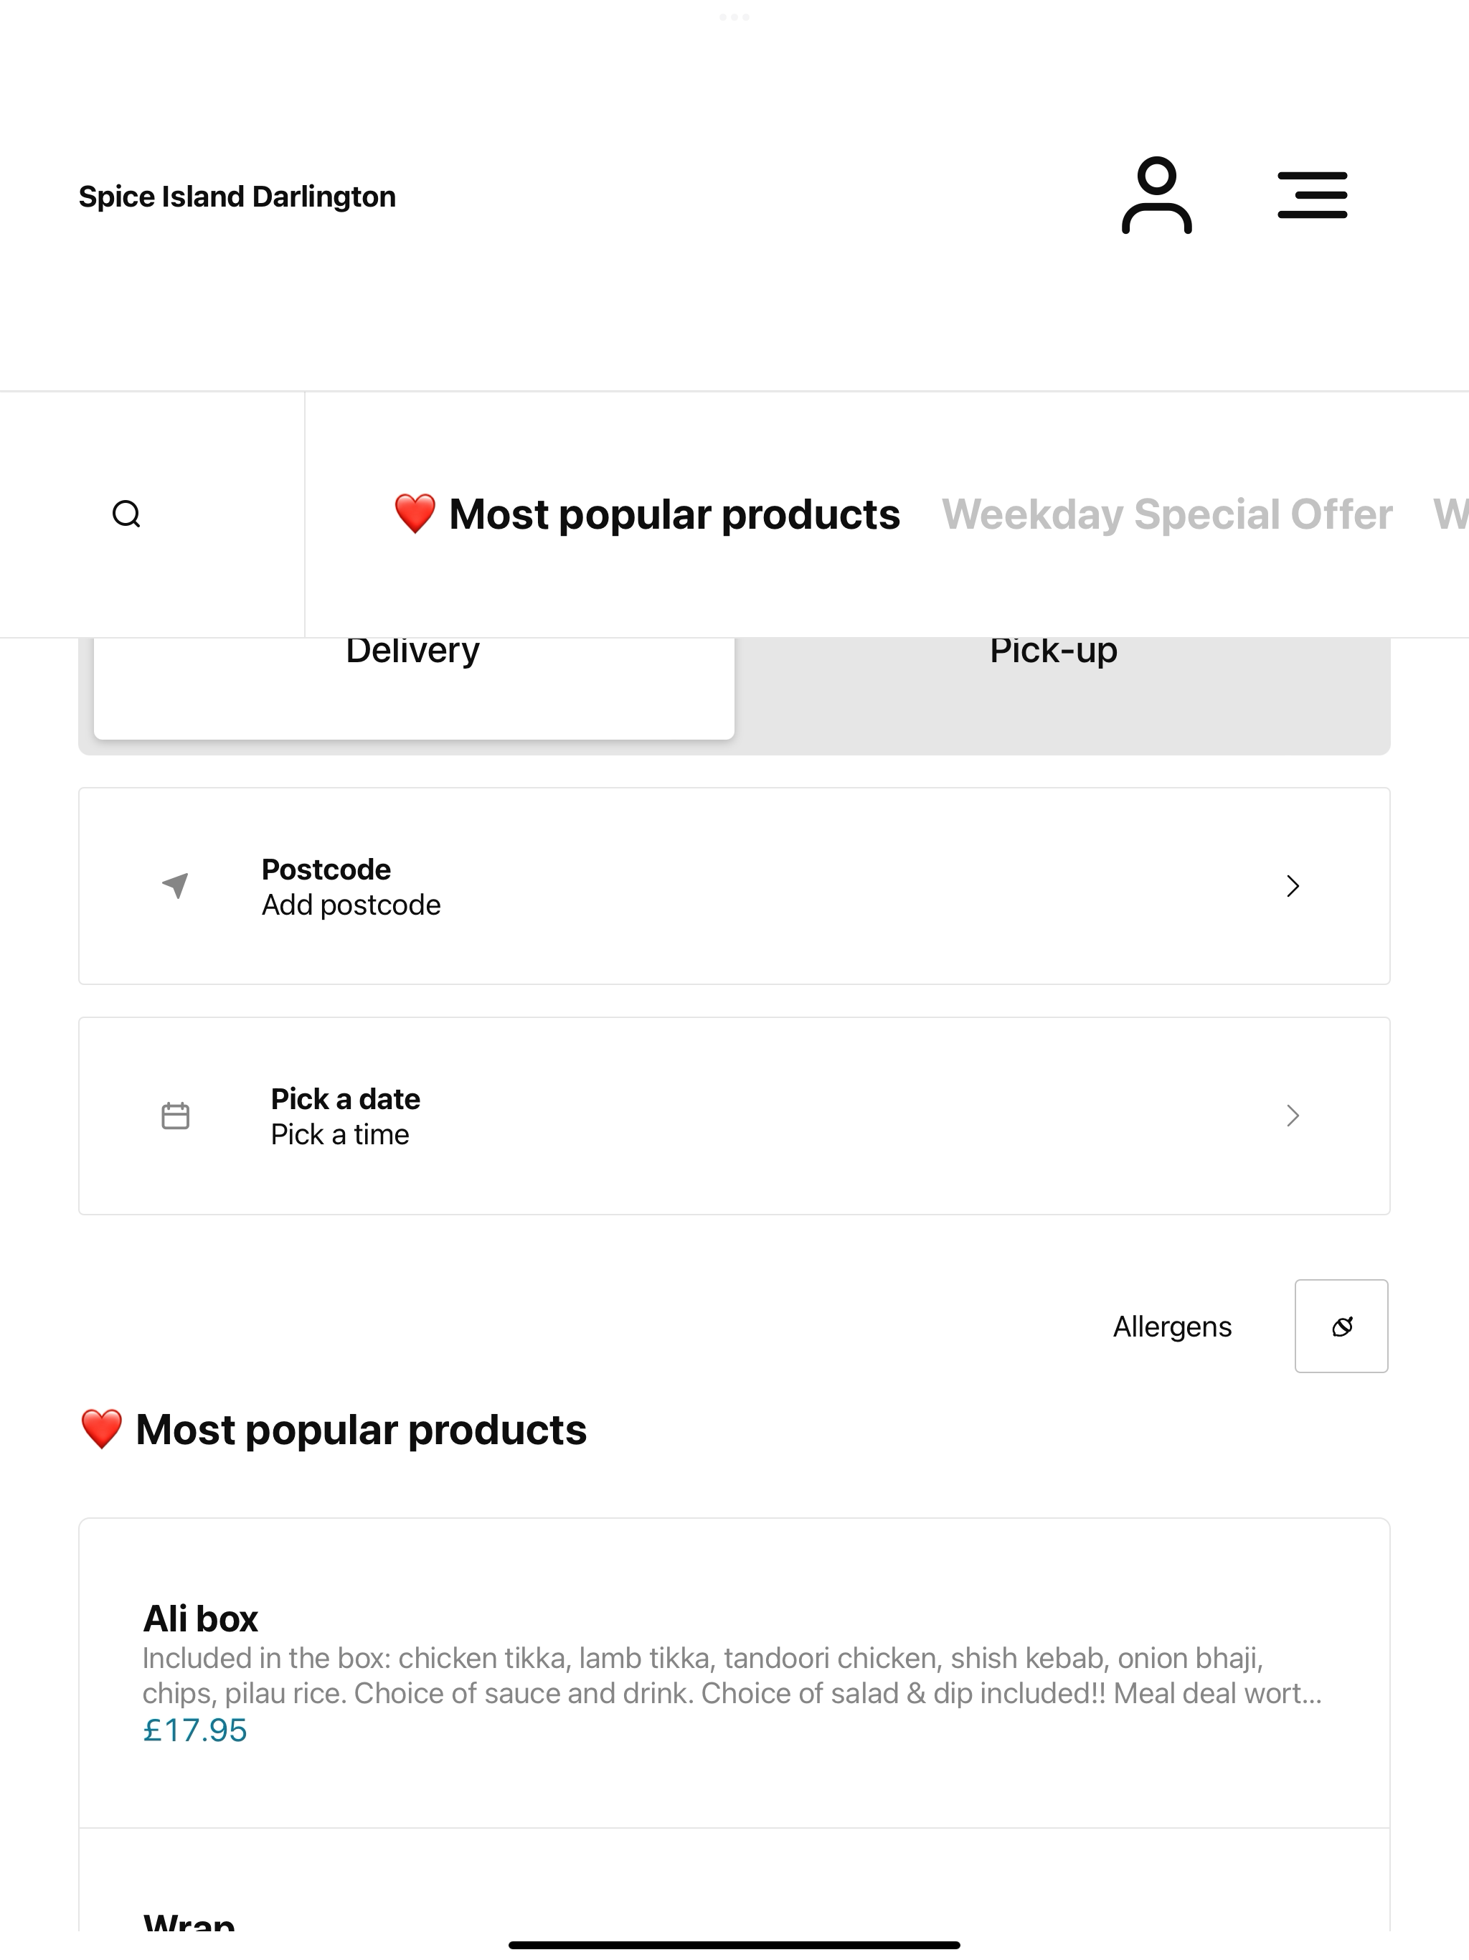Select the Weekday Special Offer tab

click(1167, 514)
